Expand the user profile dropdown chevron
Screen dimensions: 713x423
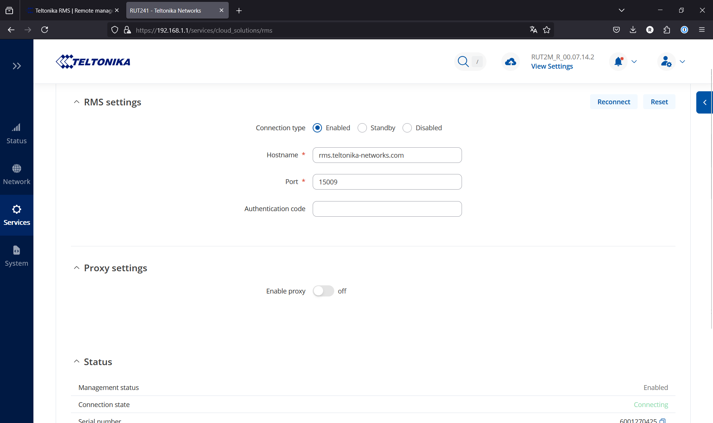(x=683, y=62)
